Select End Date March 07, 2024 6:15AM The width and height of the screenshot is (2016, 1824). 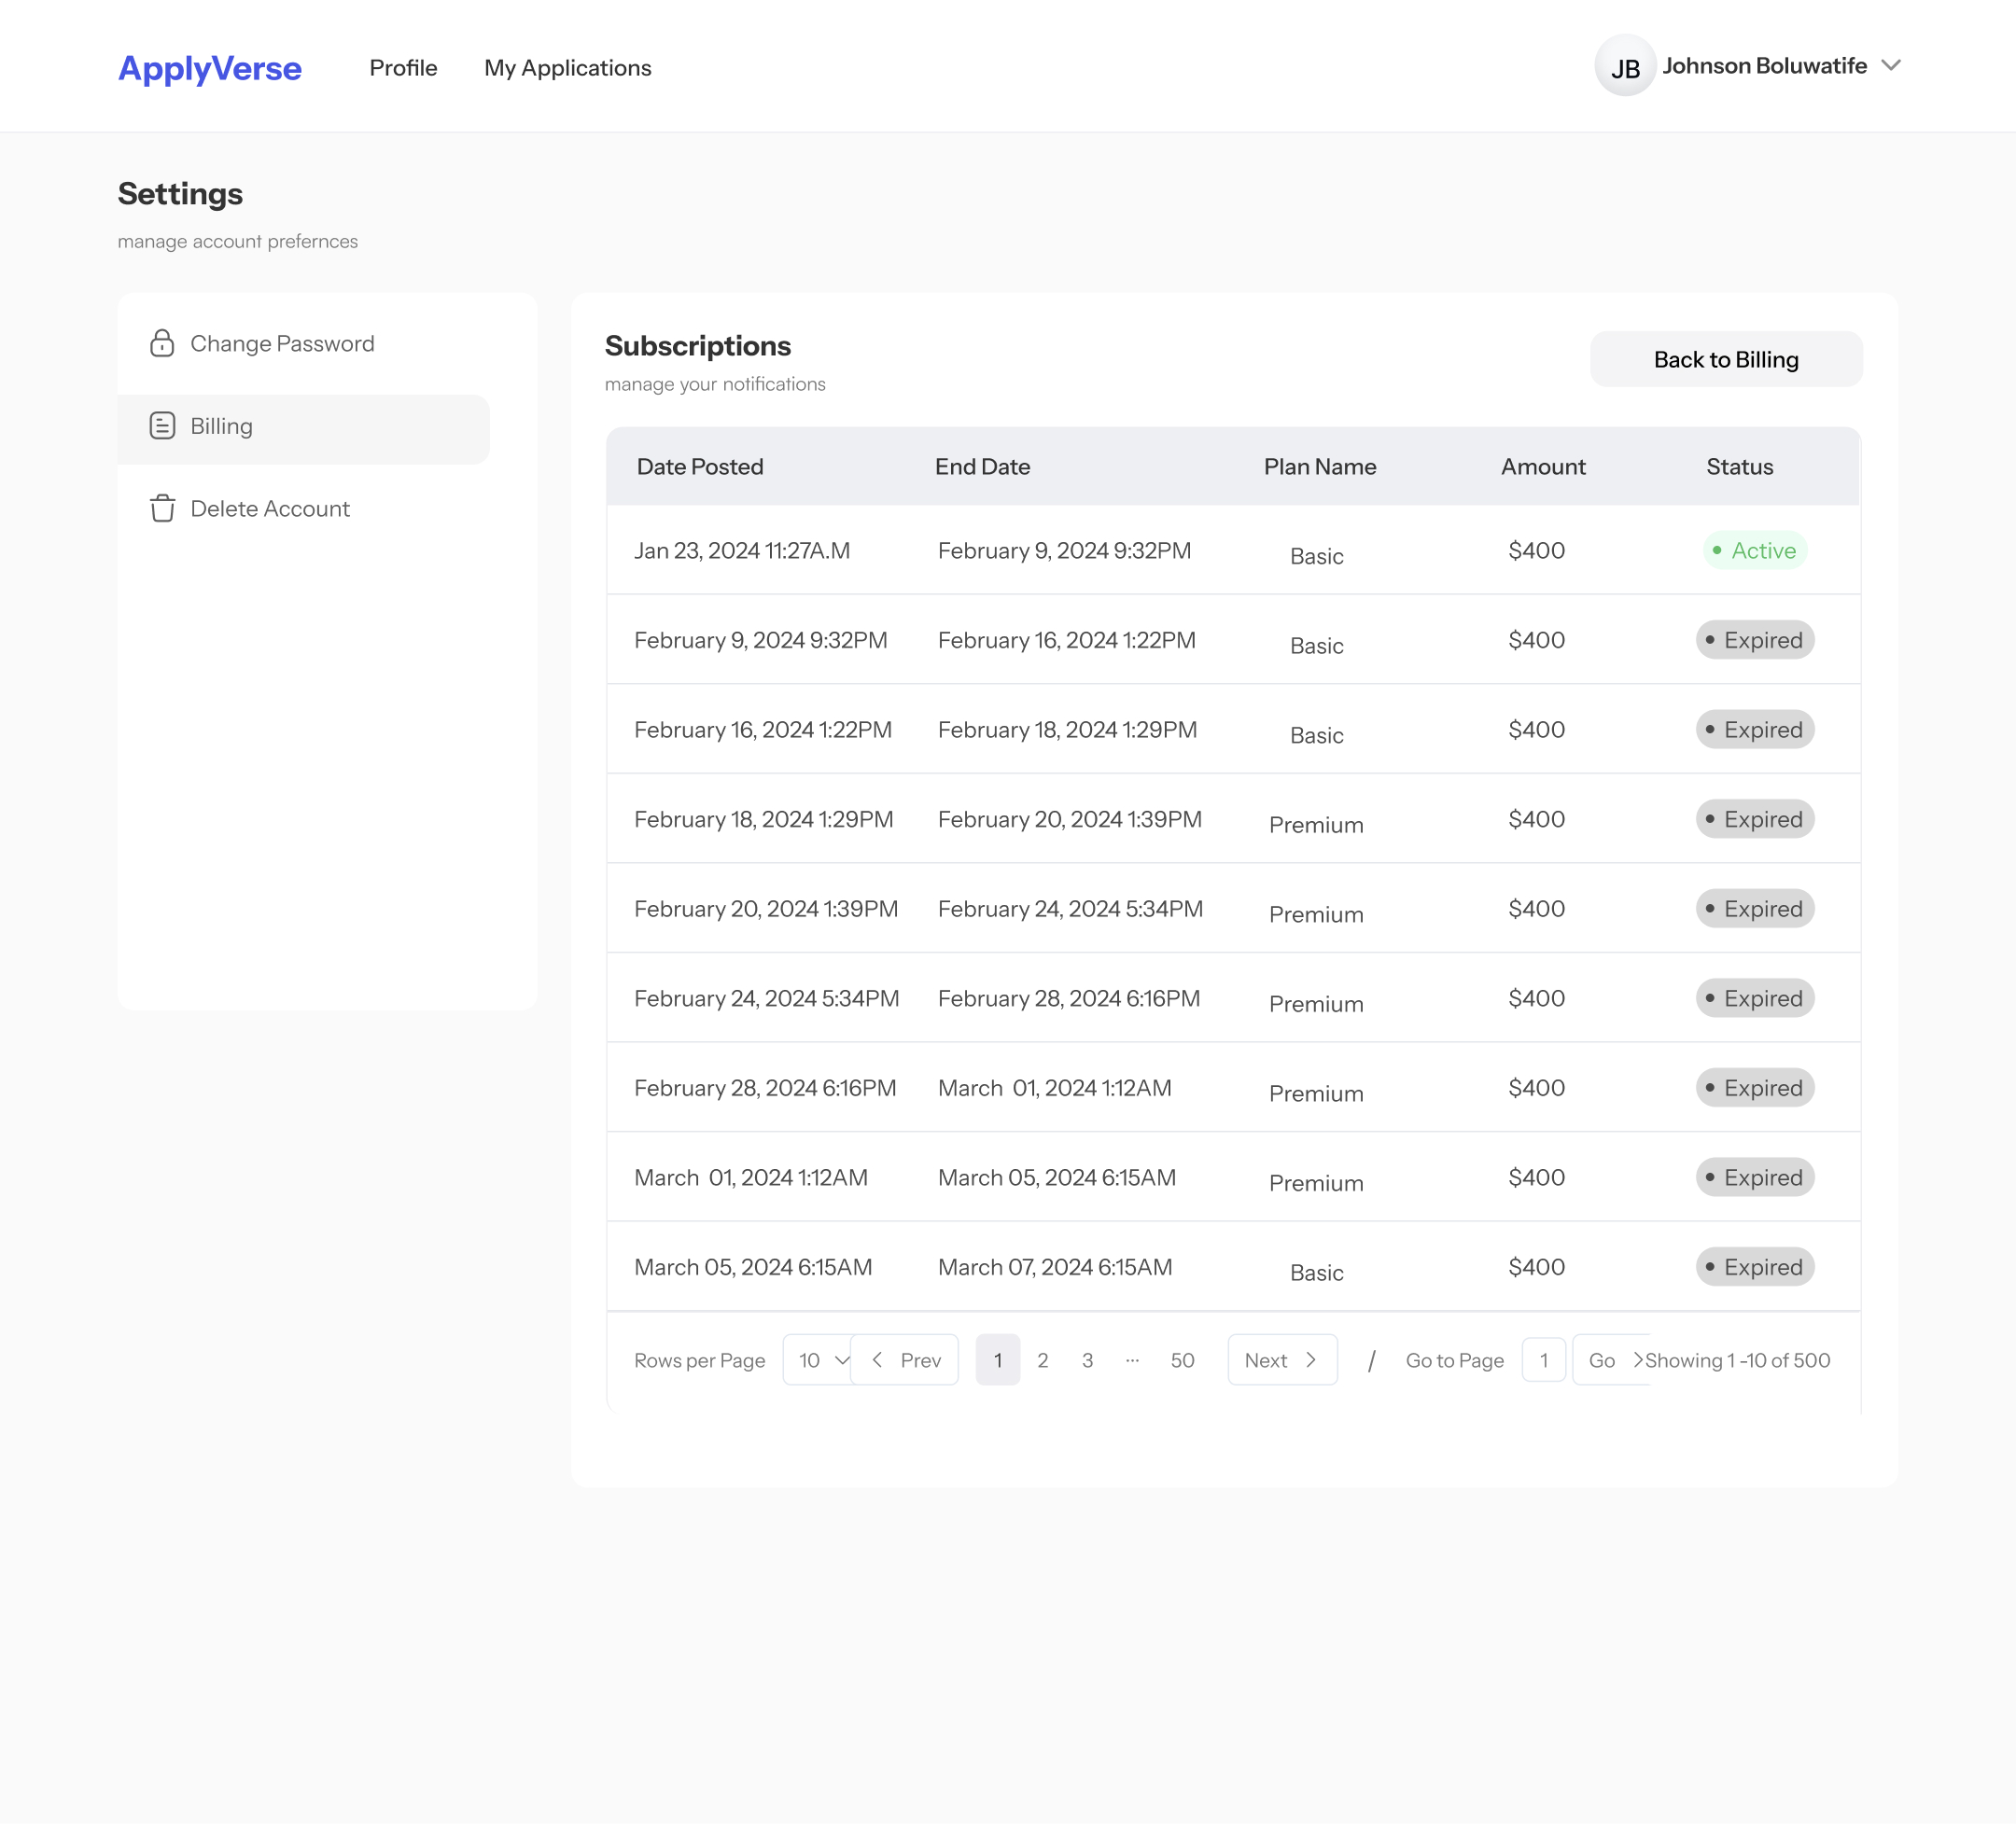1055,1267
